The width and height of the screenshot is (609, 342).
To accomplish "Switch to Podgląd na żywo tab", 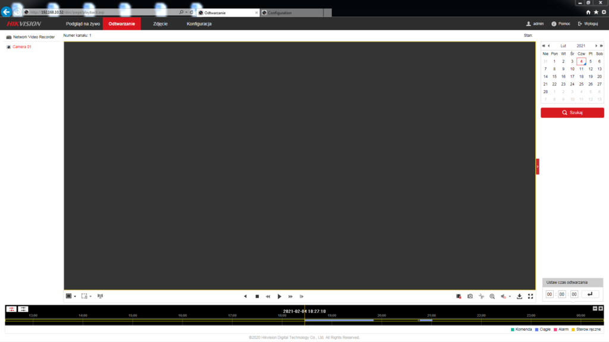I will pos(83,24).
